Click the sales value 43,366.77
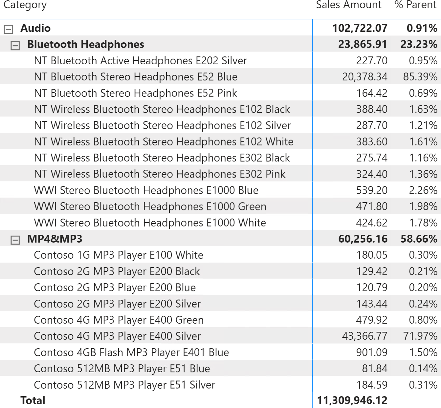This screenshot has width=441, height=408. [365, 336]
